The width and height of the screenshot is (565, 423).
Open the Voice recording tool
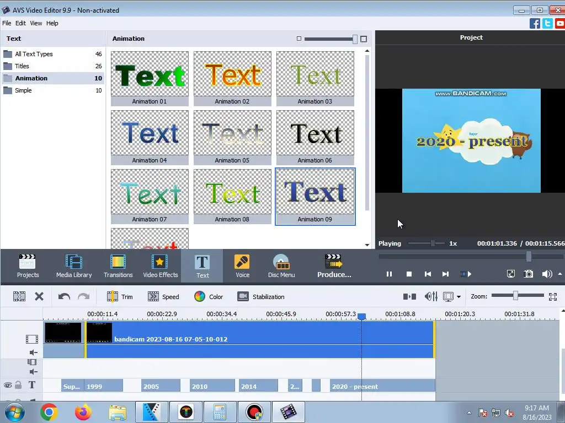[242, 266]
